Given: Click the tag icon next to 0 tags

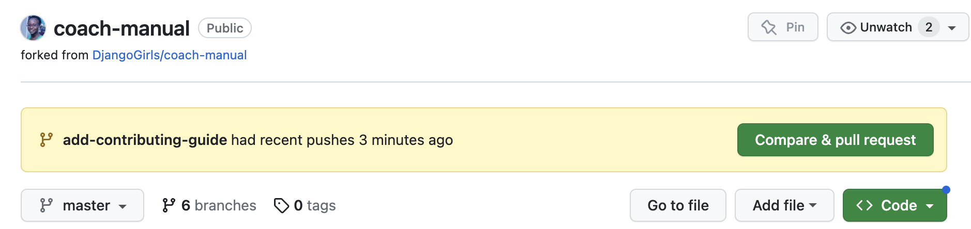Looking at the screenshot, I should point(281,205).
